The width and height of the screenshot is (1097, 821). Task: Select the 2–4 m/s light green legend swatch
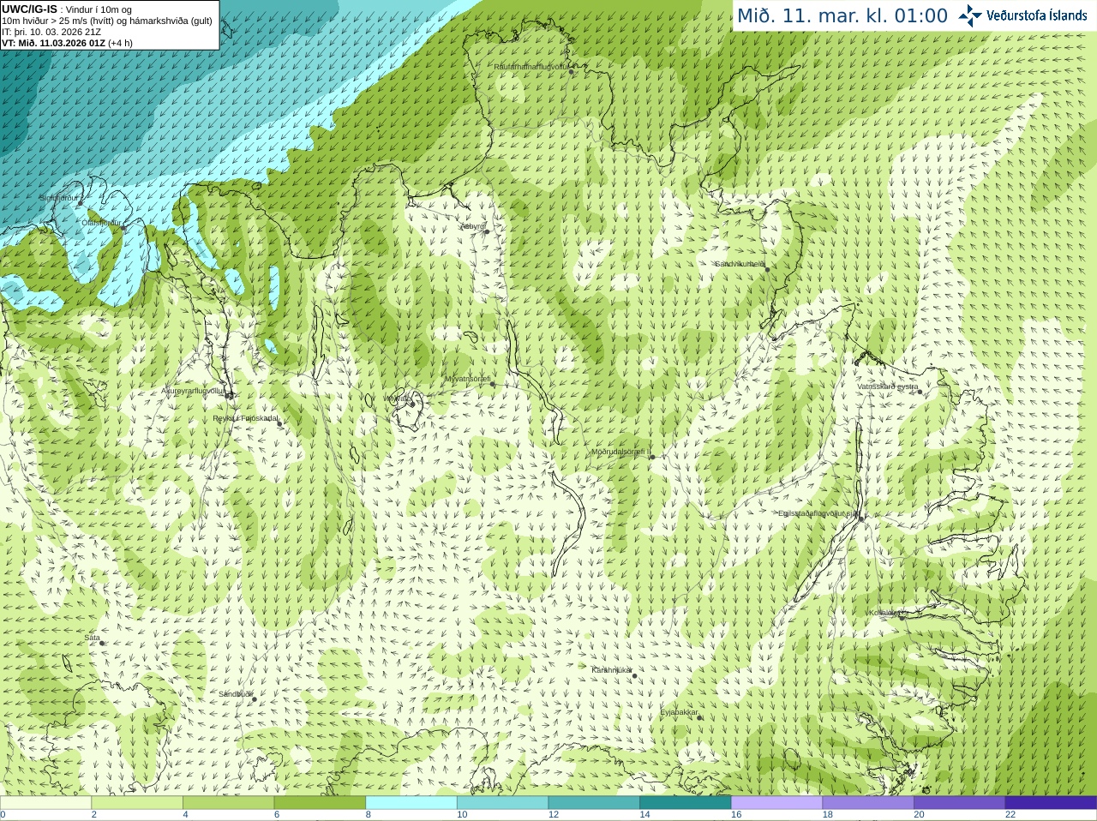[137, 803]
